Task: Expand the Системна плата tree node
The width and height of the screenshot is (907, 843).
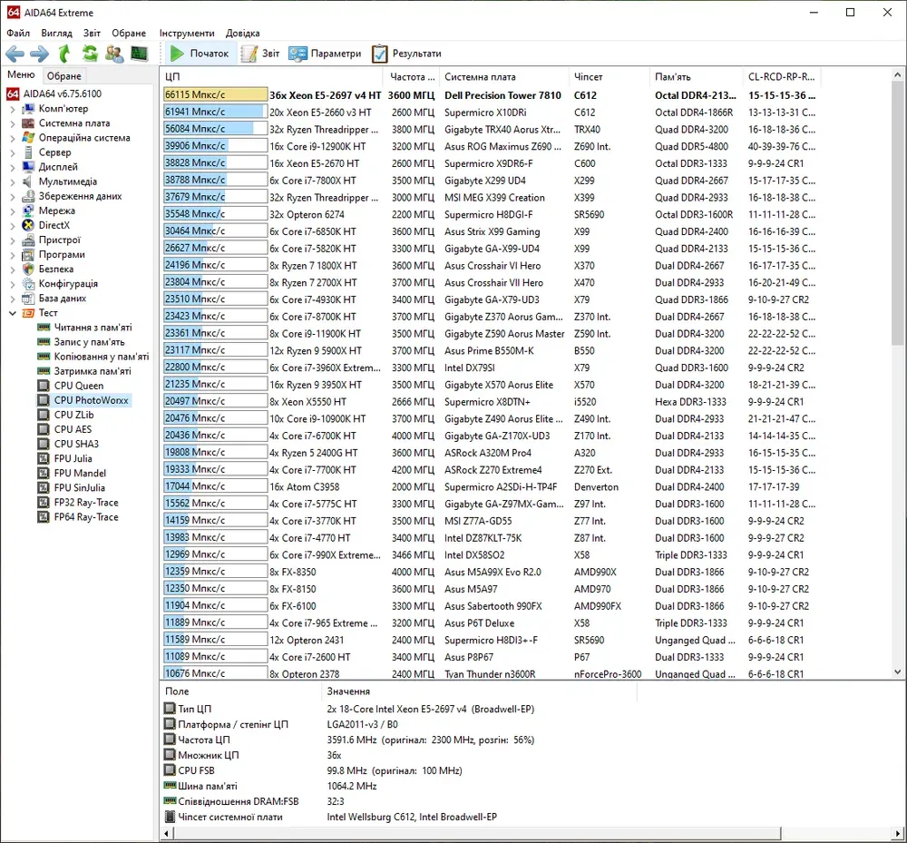Action: 13,123
